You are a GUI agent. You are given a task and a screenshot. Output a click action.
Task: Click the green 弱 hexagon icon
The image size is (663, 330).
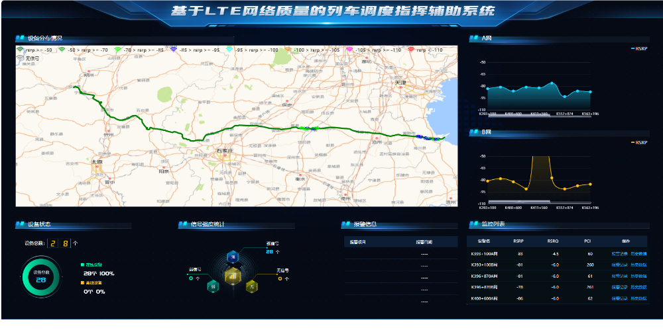tap(213, 286)
